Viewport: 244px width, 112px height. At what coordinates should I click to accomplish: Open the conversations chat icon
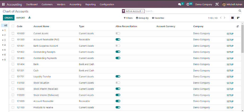(x=180, y=4)
